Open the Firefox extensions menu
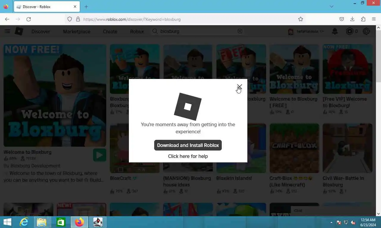This screenshot has height=228, width=381. (x=363, y=19)
